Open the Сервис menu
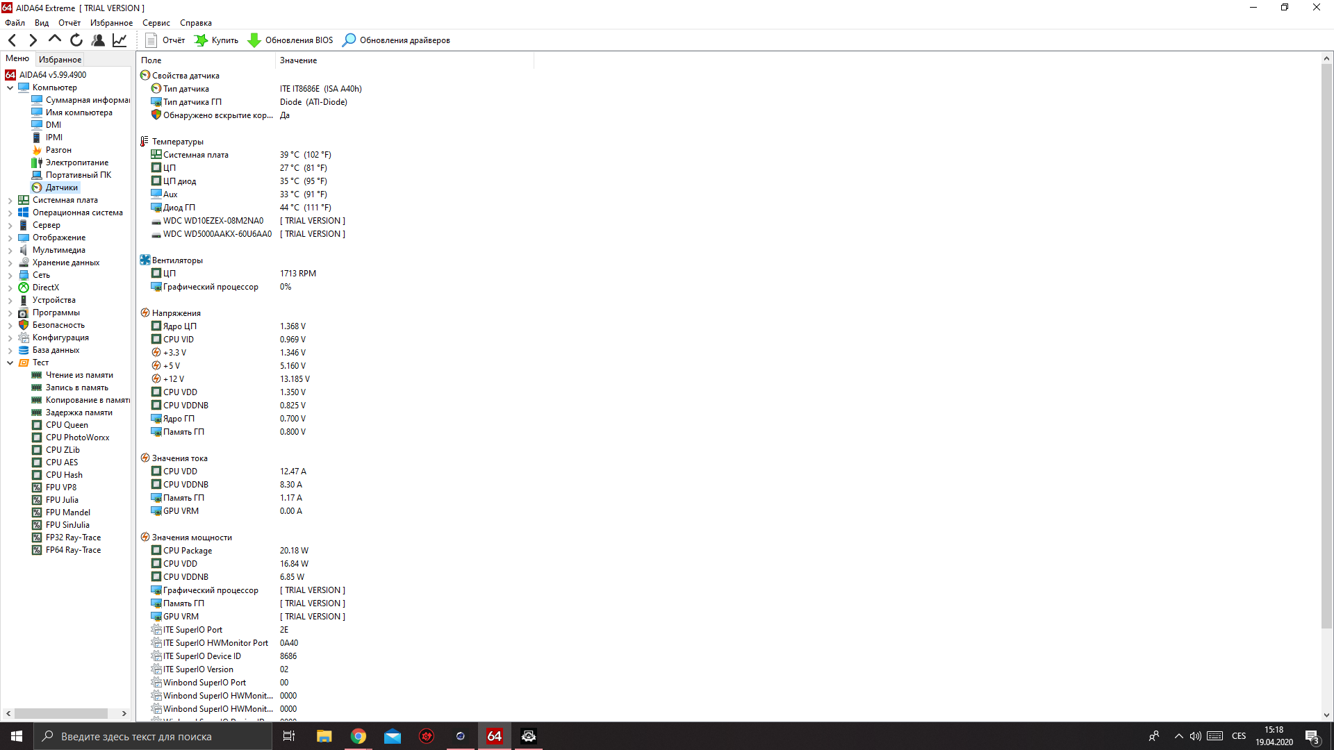Image resolution: width=1334 pixels, height=750 pixels. click(156, 23)
